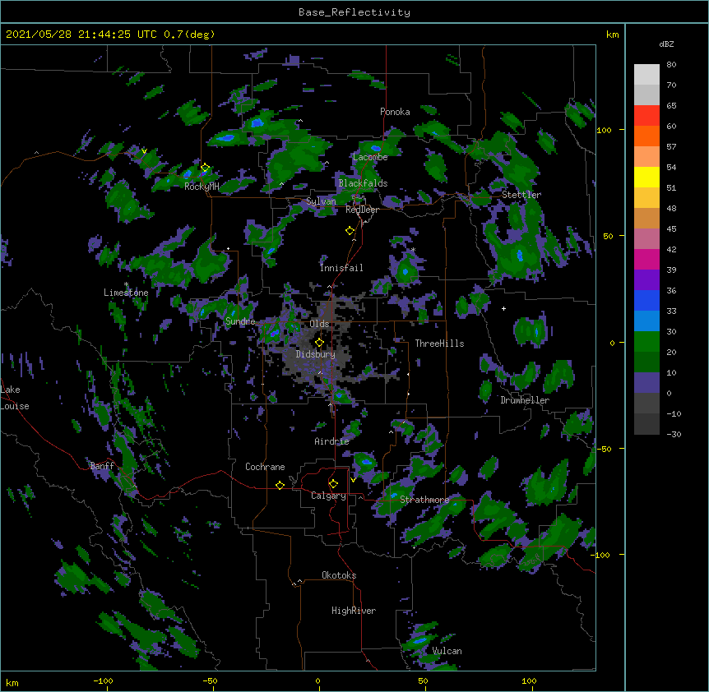Select the ThreeHills label
Image resolution: width=709 pixels, height=692 pixels.
(x=439, y=344)
